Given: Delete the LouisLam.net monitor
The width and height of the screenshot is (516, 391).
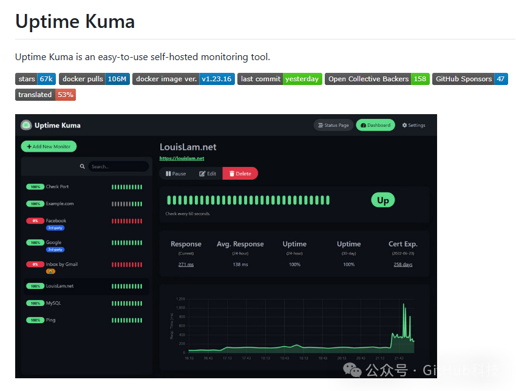Looking at the screenshot, I should (x=240, y=174).
